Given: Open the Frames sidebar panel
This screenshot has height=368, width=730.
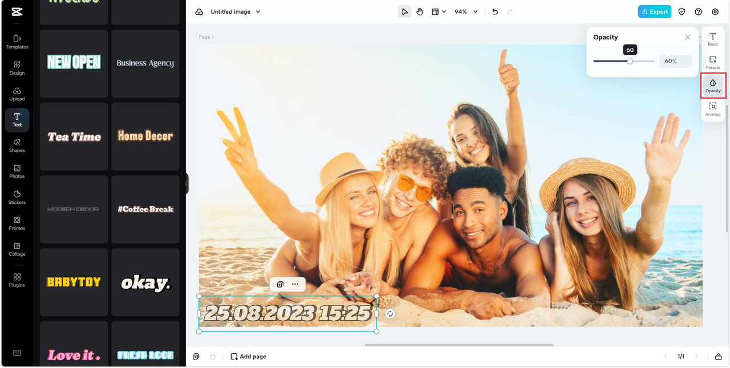Looking at the screenshot, I should point(17,223).
